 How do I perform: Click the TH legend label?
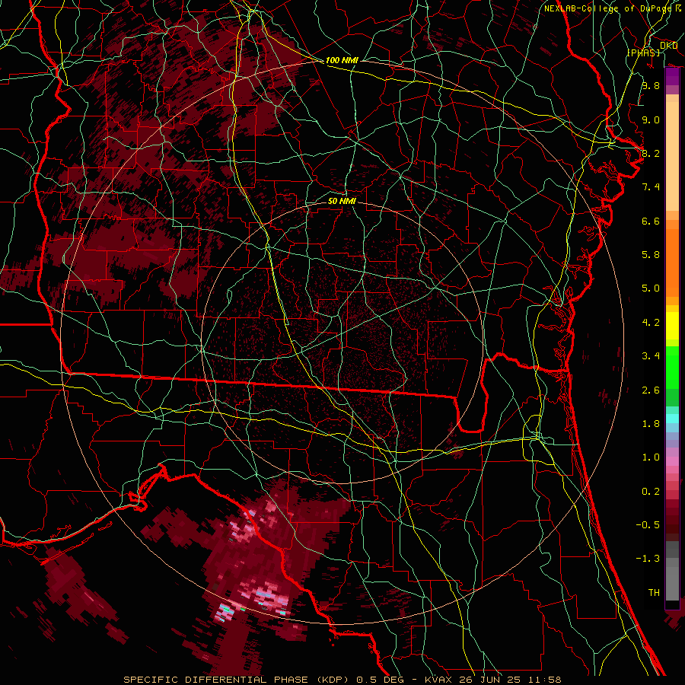point(654,593)
